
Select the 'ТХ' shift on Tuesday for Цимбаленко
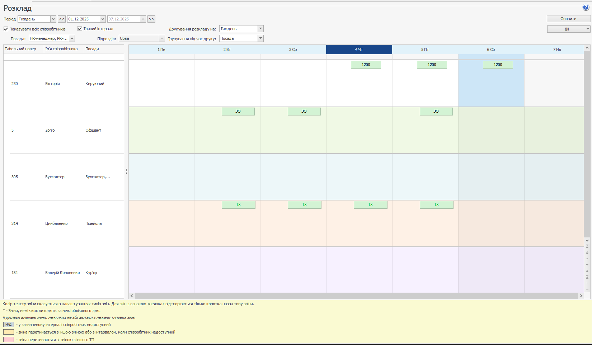[x=238, y=204]
